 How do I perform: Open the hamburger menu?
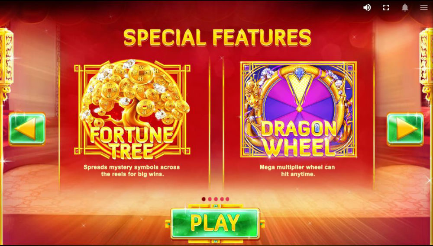(424, 7)
